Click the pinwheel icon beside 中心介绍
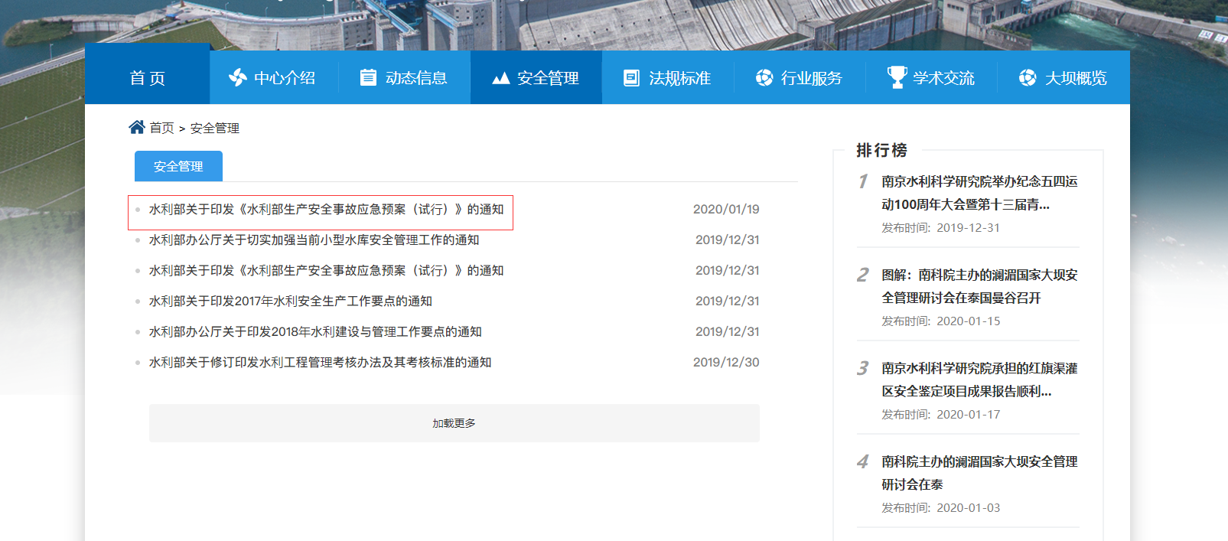The height and width of the screenshot is (541, 1228). tap(238, 77)
